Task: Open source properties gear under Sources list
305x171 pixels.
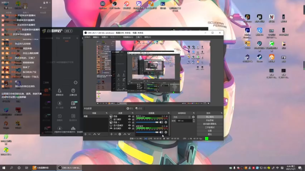Action: pos(120,134)
